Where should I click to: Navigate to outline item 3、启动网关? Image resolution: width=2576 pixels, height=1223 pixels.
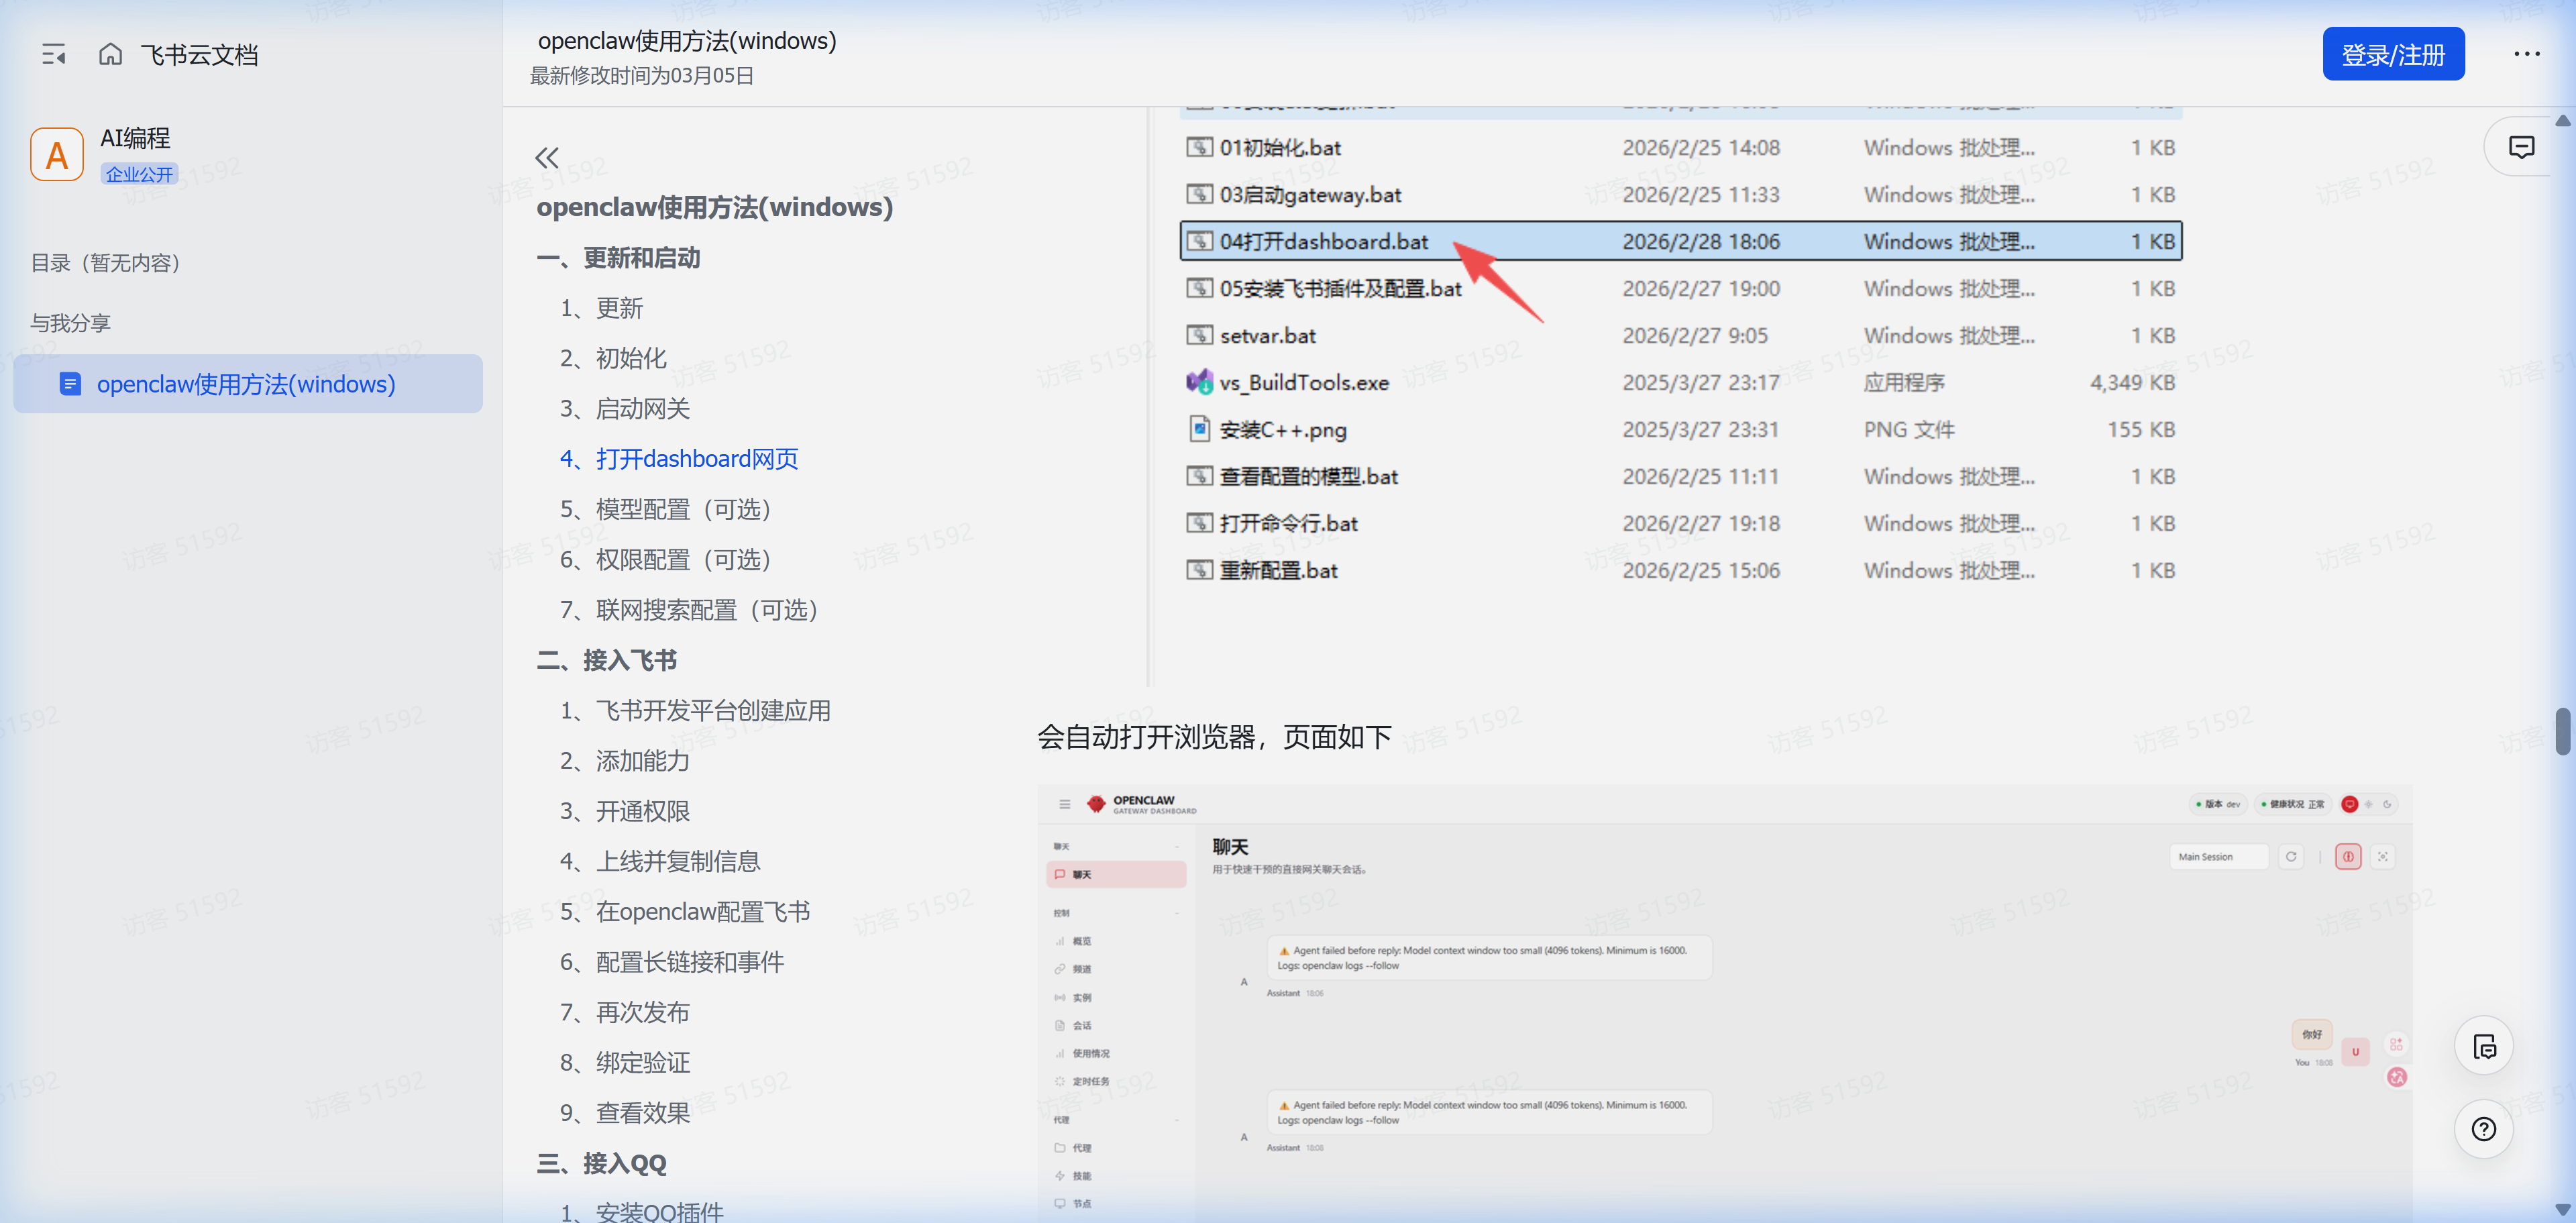coord(624,409)
